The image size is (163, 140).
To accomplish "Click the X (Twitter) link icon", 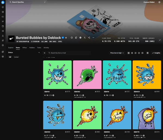I will pyautogui.click(x=85, y=38).
